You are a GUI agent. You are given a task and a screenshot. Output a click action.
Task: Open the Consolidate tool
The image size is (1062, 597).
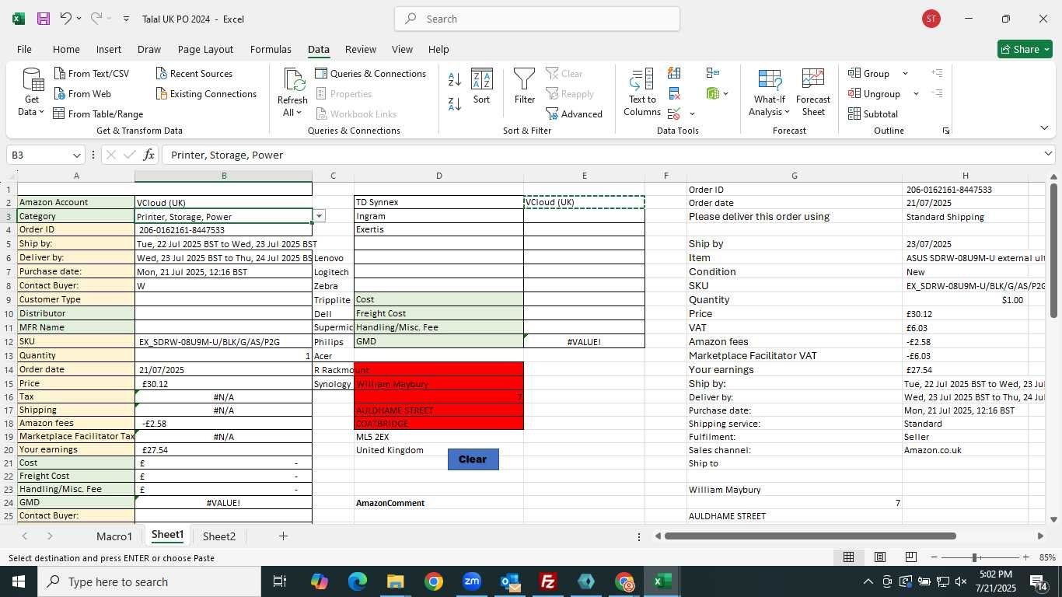[712, 73]
